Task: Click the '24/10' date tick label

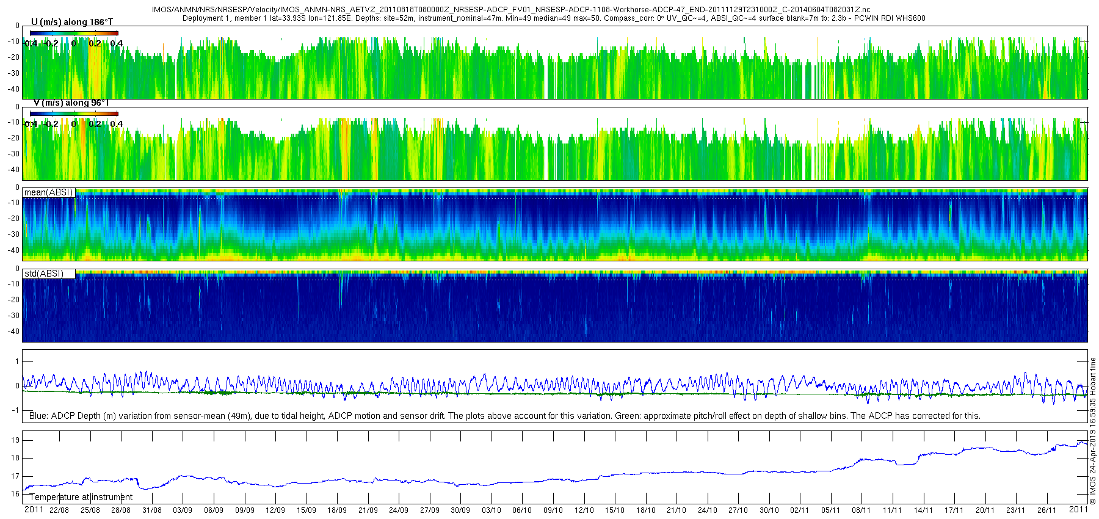Action: click(x=708, y=510)
